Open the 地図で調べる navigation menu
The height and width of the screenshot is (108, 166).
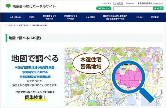(x=15, y=17)
